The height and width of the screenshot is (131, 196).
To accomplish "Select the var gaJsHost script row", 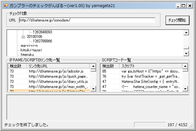I will coord(141,71).
